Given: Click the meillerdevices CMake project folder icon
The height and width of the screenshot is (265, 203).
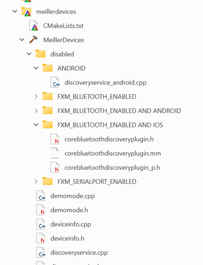Looking at the screenshot, I should pyautogui.click(x=26, y=12).
